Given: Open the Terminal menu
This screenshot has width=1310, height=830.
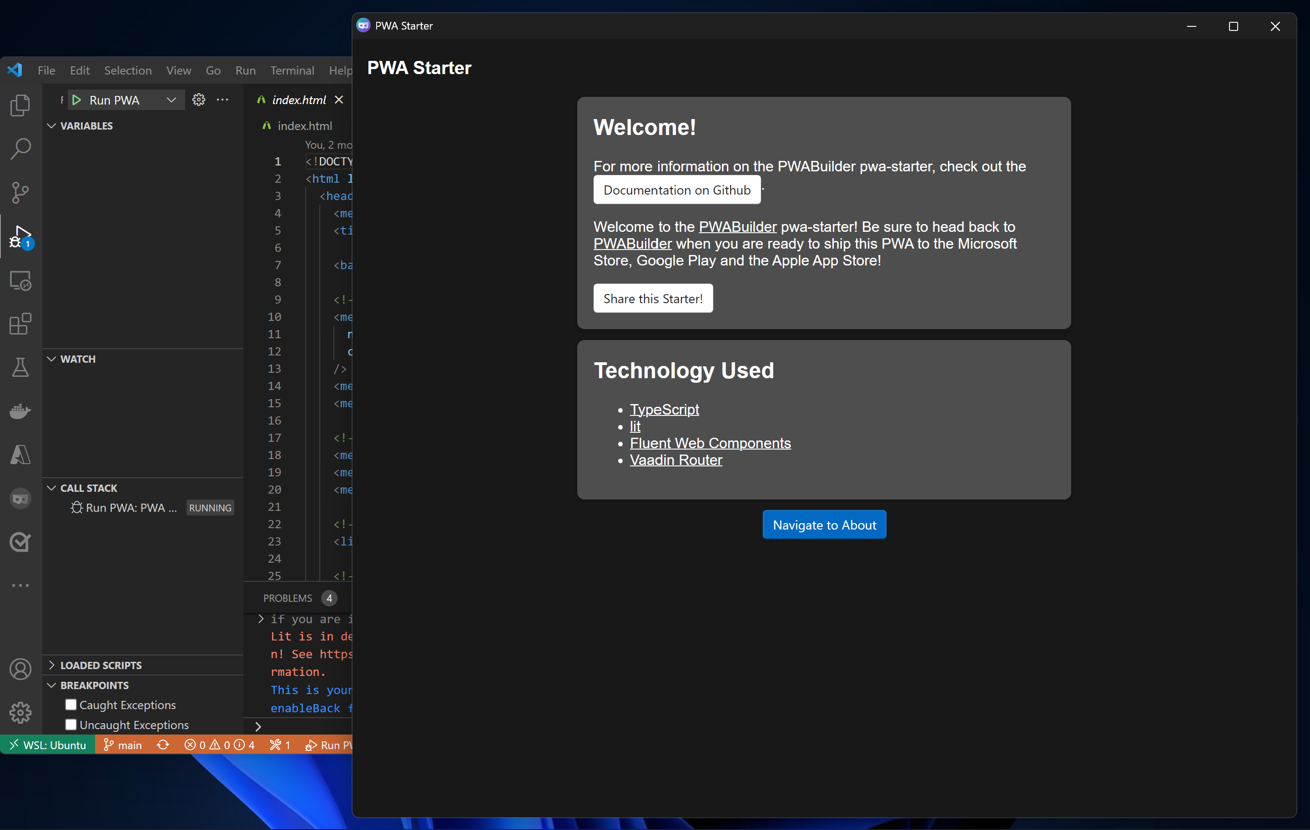Looking at the screenshot, I should point(292,70).
